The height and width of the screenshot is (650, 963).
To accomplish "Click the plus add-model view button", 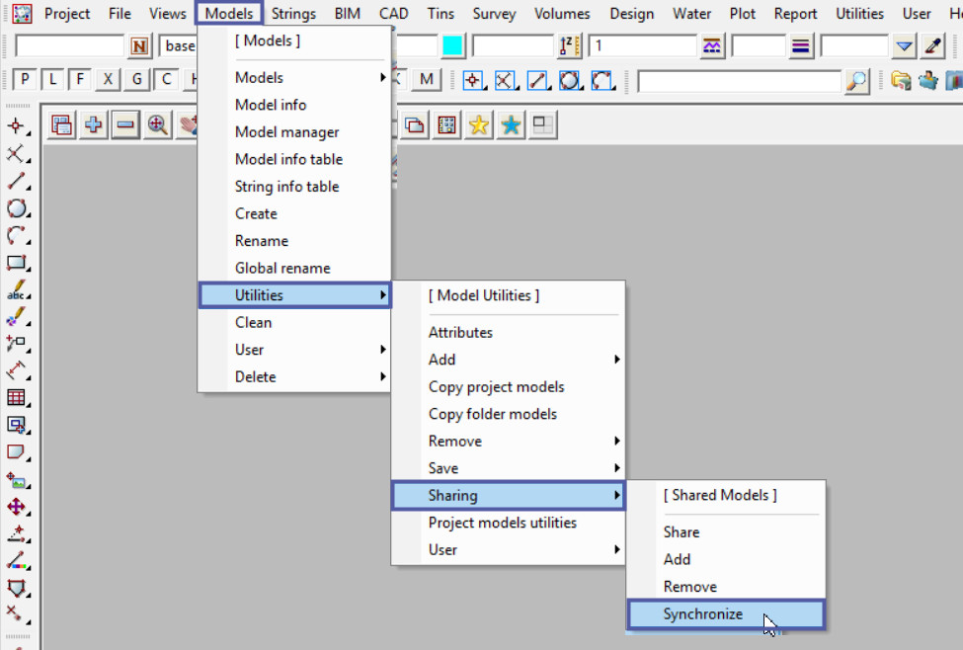I will click(94, 125).
